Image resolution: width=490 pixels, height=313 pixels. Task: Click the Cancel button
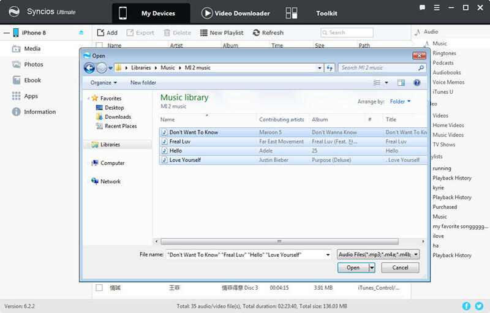[400, 268]
